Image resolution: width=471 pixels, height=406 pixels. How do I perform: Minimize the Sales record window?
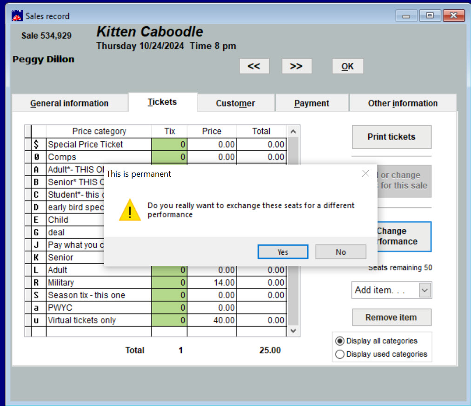[406, 16]
